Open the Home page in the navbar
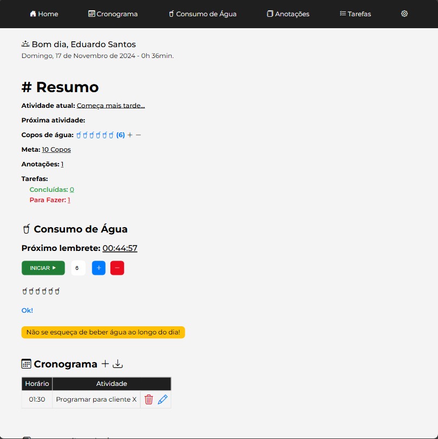Viewport: 438px width, 439px height. [44, 14]
